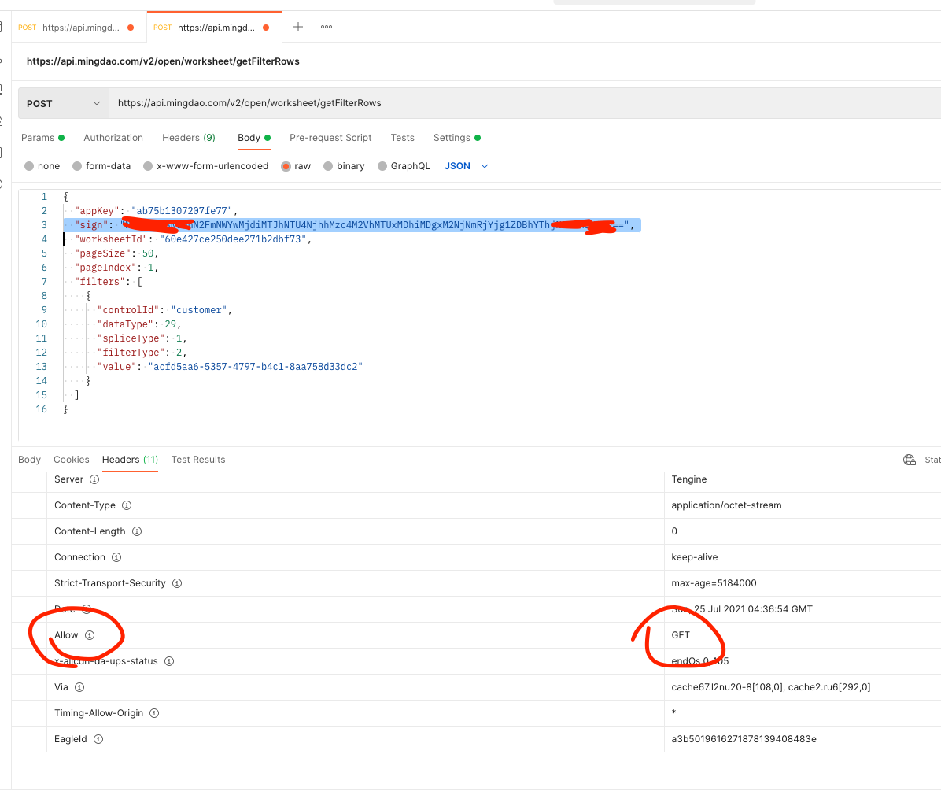This screenshot has height=795, width=941.
Task: Switch to the Cookies response tab
Action: coord(72,459)
